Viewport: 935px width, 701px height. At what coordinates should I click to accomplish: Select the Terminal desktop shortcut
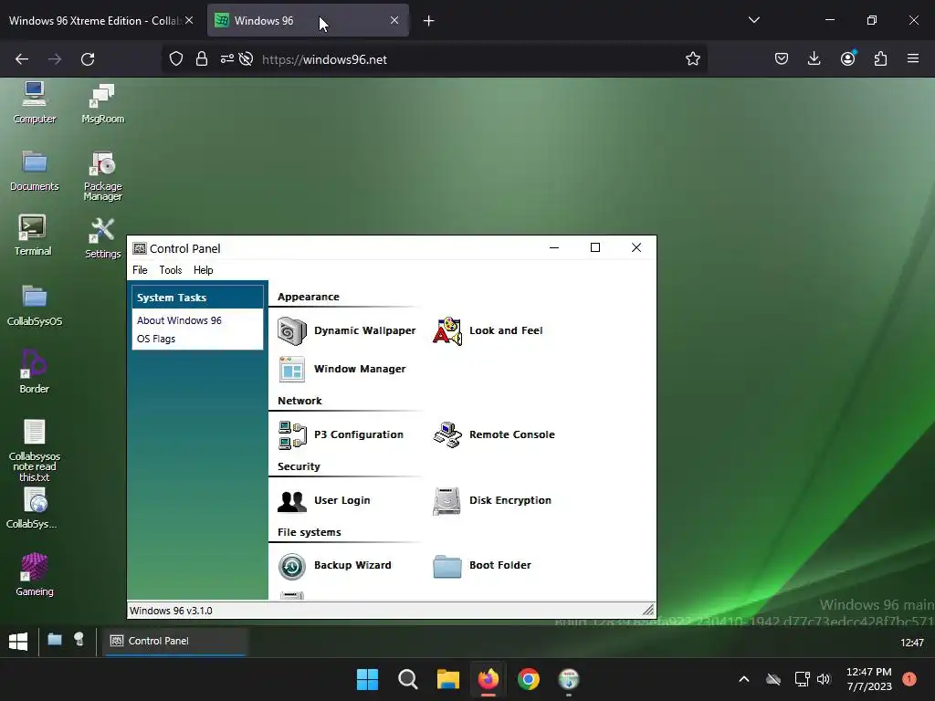pos(33,235)
